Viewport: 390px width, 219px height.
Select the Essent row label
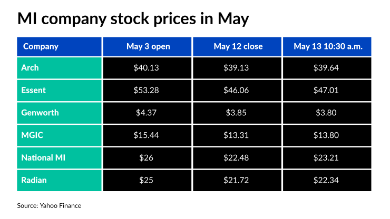point(34,90)
